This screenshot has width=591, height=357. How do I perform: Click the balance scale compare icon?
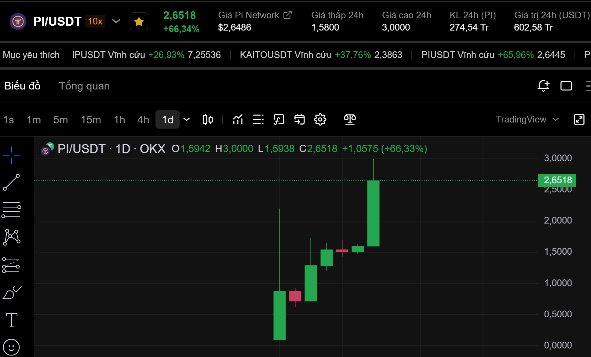[x=350, y=119]
